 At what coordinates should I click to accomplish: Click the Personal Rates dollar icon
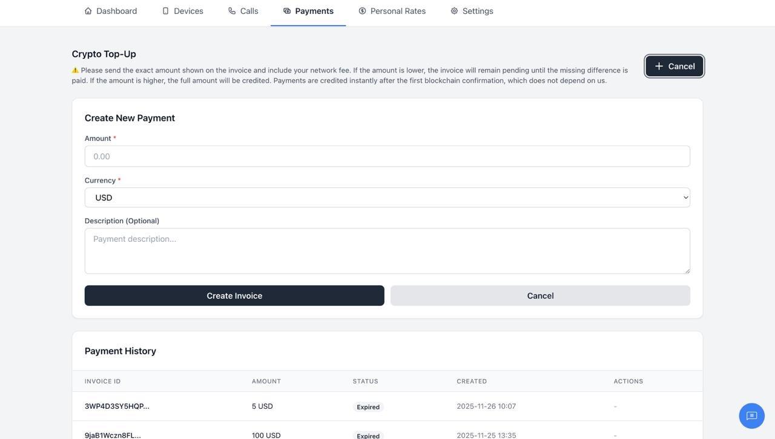tap(362, 11)
